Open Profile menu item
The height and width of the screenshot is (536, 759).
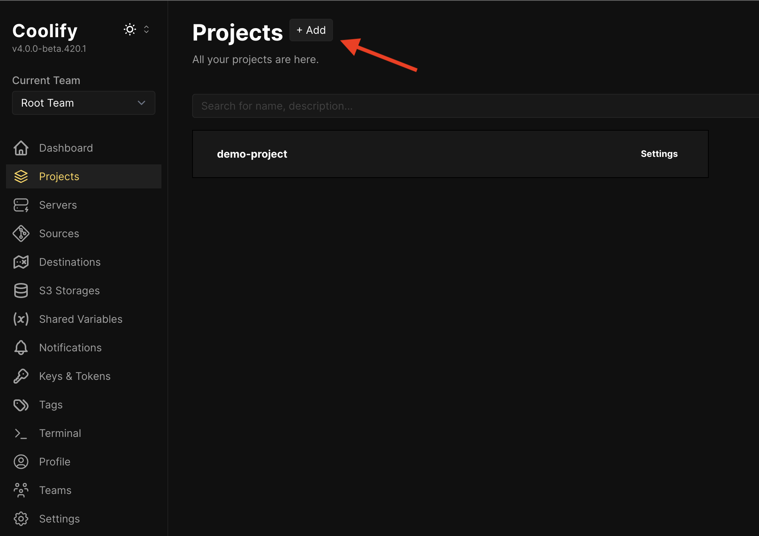[x=84, y=462]
